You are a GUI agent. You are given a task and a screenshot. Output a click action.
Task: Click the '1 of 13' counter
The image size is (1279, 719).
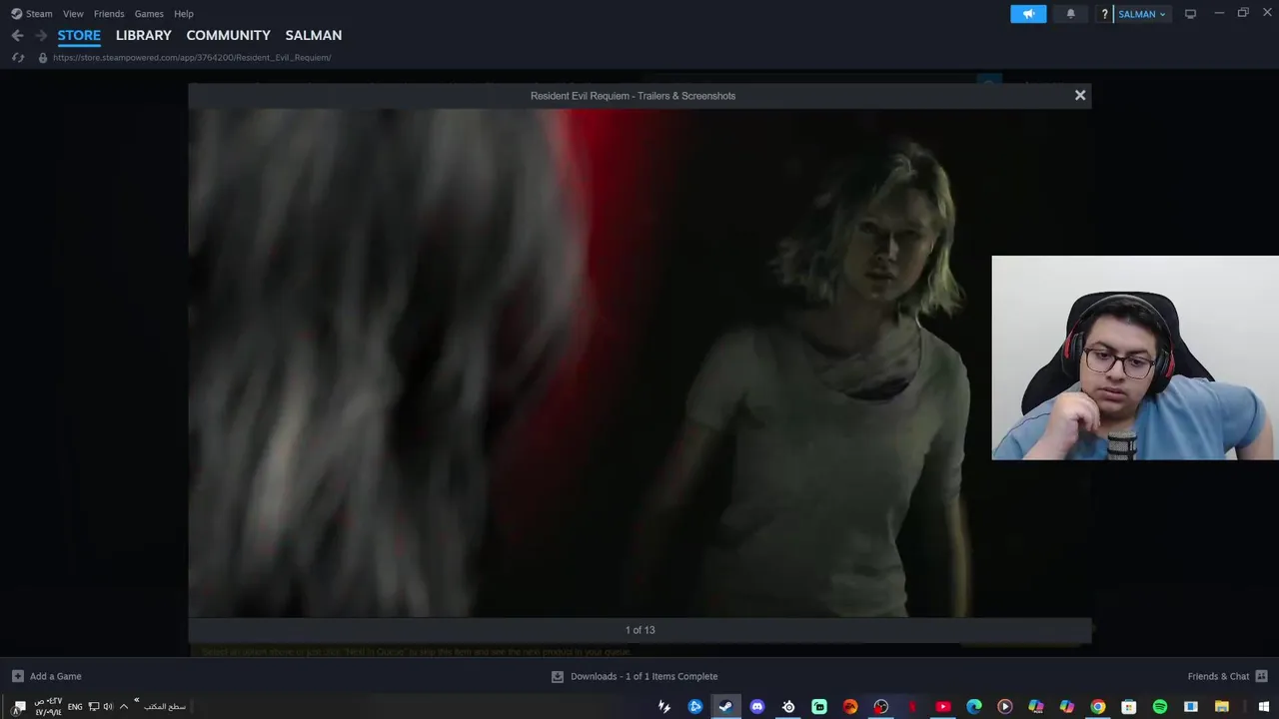pyautogui.click(x=640, y=630)
